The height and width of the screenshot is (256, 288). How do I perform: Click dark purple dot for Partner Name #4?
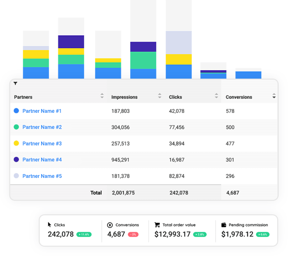coord(16,159)
